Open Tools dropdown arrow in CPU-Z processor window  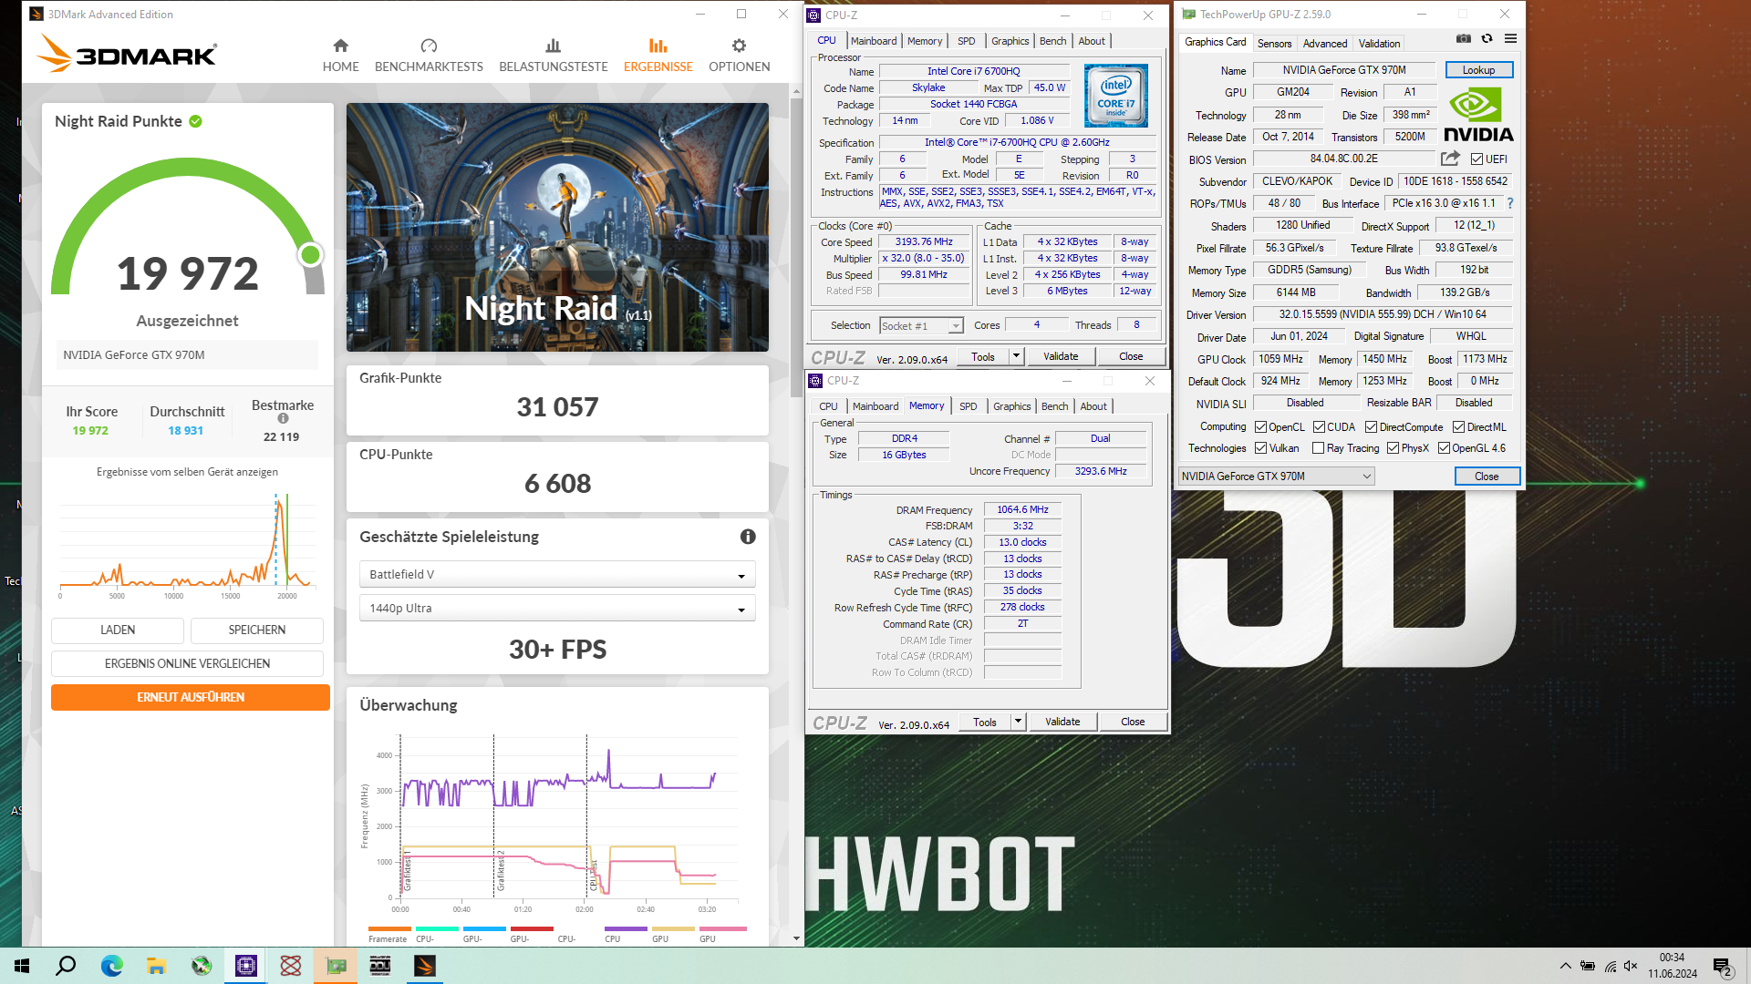(1016, 356)
